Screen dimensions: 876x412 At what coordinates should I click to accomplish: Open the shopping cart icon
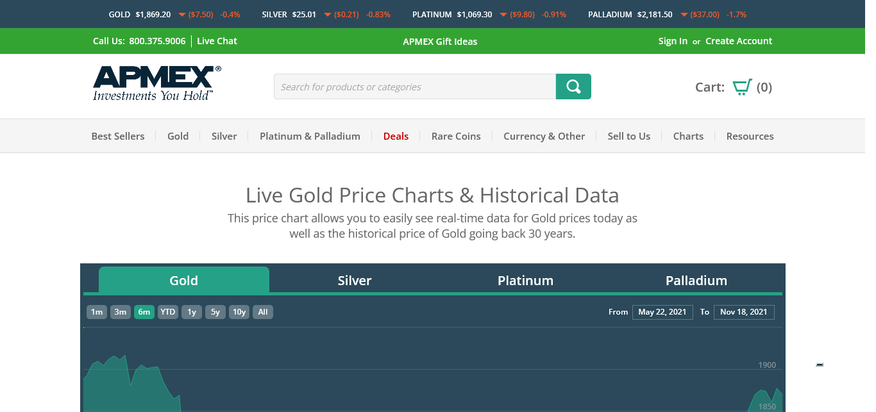[742, 87]
